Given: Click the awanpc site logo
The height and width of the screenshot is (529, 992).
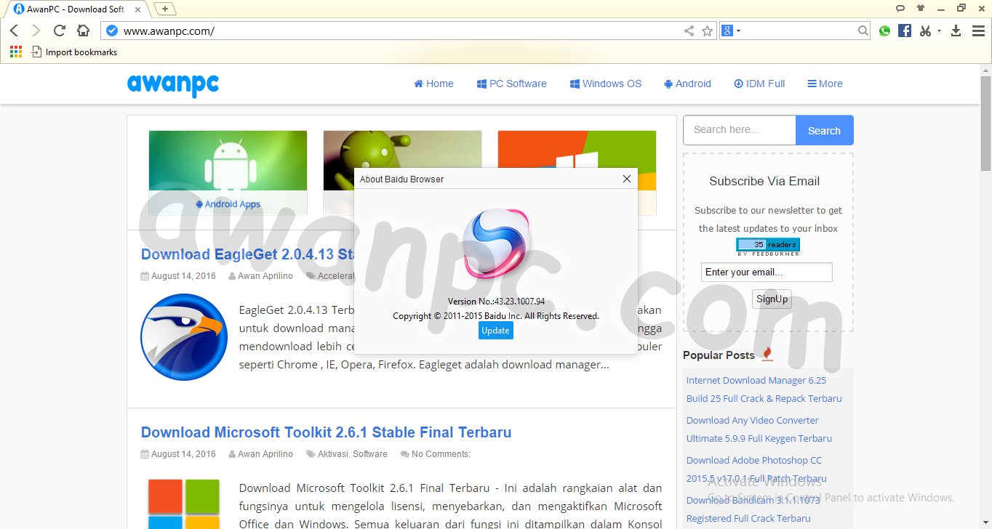Looking at the screenshot, I should 173,84.
